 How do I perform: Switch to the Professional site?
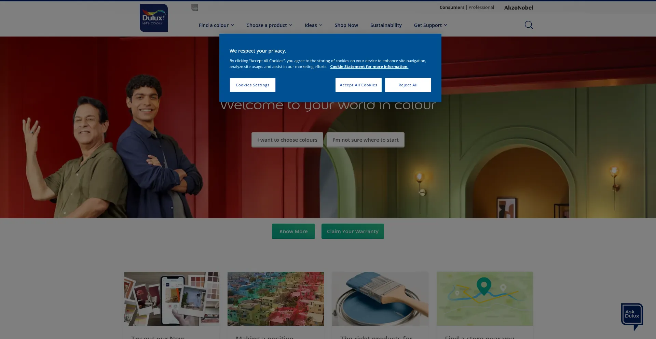[x=481, y=8]
